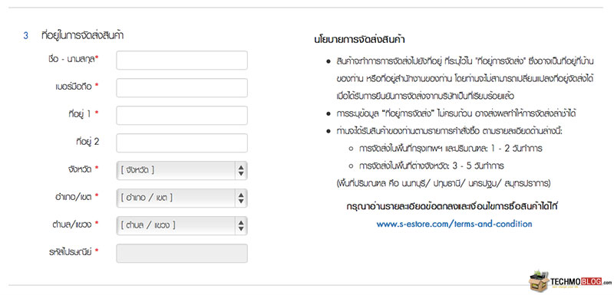The height and width of the screenshot is (295, 614).
Task: Click the อำเภอ/เขต field label on the left
Action: [x=73, y=197]
